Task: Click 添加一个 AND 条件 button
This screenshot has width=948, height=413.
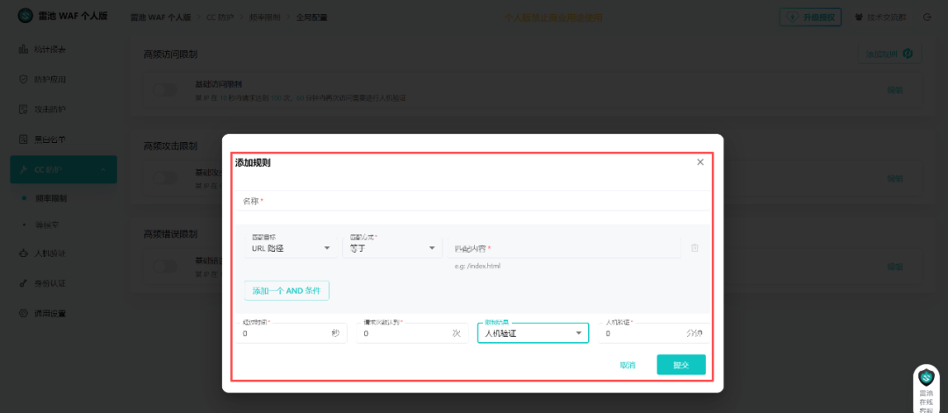Action: pos(286,290)
